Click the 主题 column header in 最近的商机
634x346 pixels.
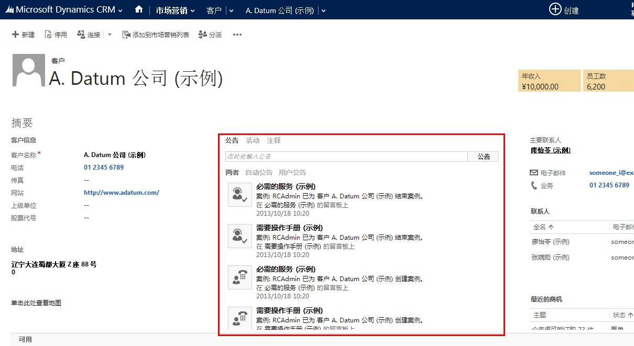[540, 315]
